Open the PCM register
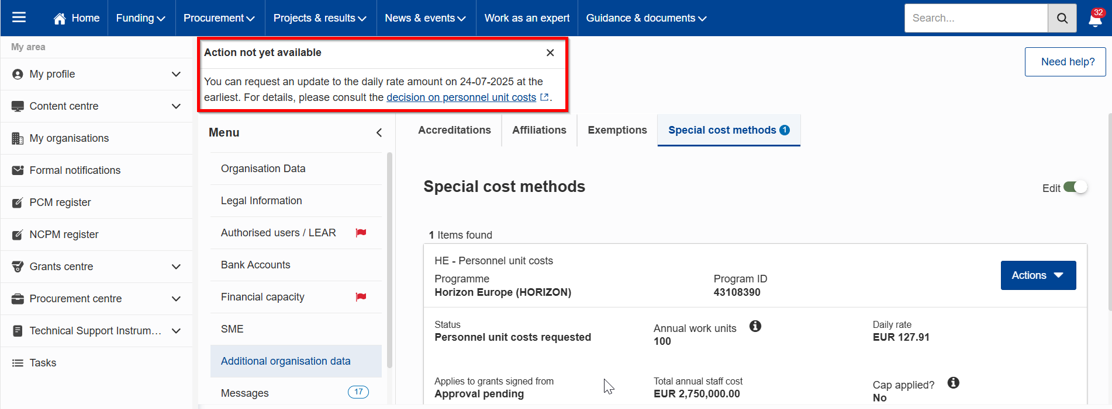Viewport: 1112px width, 409px height. [60, 202]
